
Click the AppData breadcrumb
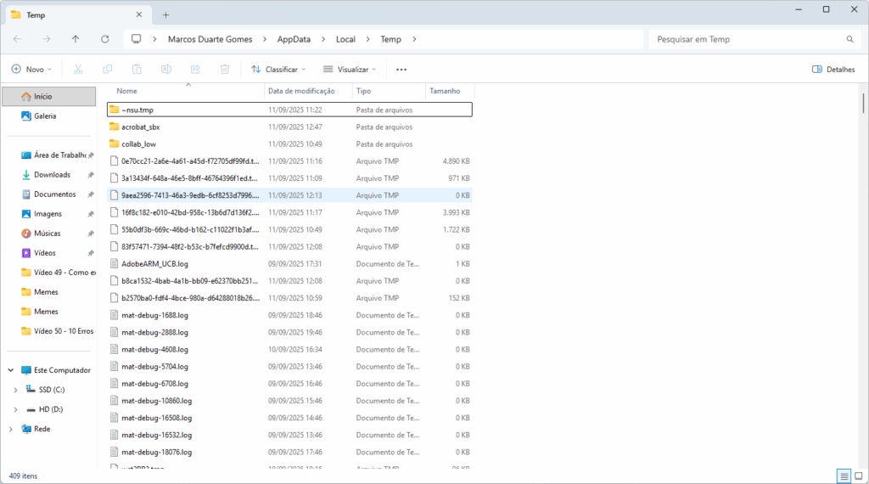(x=294, y=39)
